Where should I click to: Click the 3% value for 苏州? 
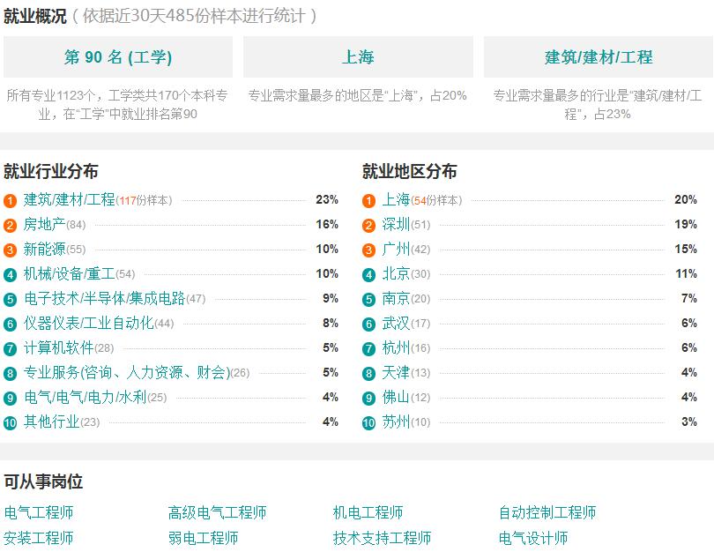(689, 421)
